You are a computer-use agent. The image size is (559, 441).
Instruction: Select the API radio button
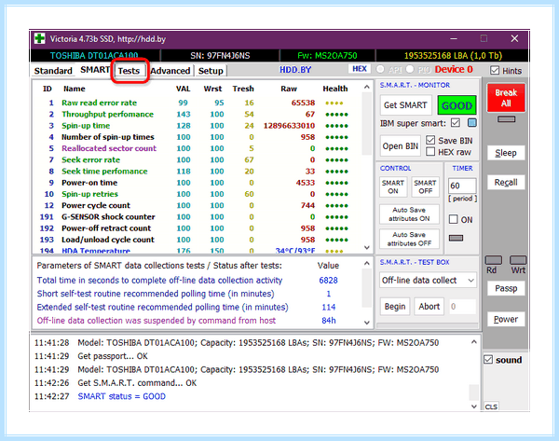[380, 69]
